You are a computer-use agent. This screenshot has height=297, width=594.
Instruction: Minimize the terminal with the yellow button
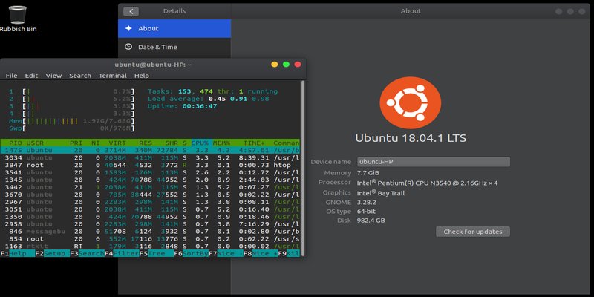pos(274,65)
